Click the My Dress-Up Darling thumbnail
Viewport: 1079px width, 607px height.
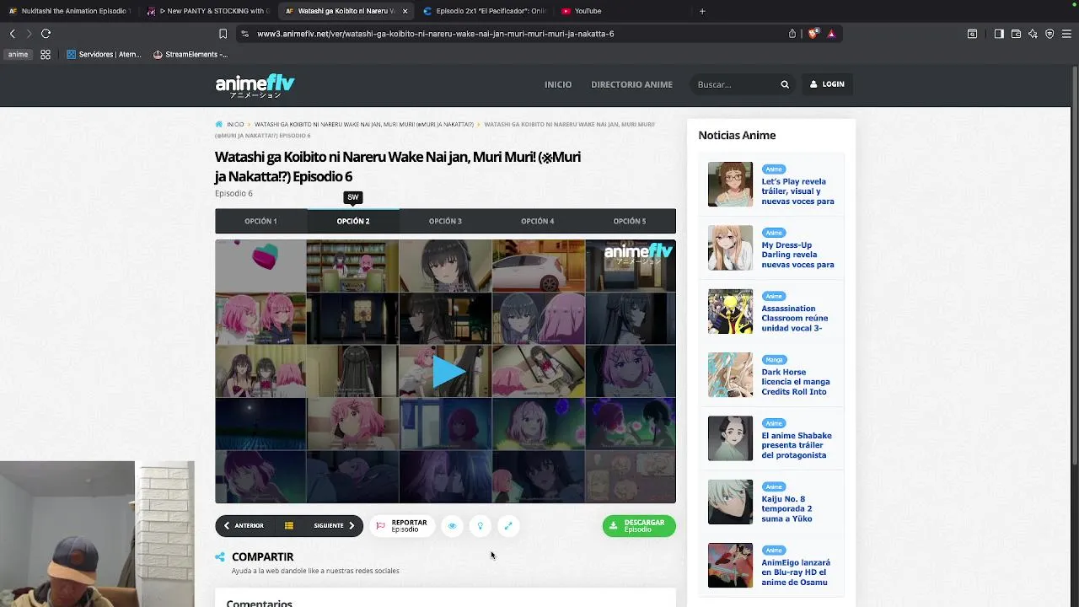coord(730,248)
